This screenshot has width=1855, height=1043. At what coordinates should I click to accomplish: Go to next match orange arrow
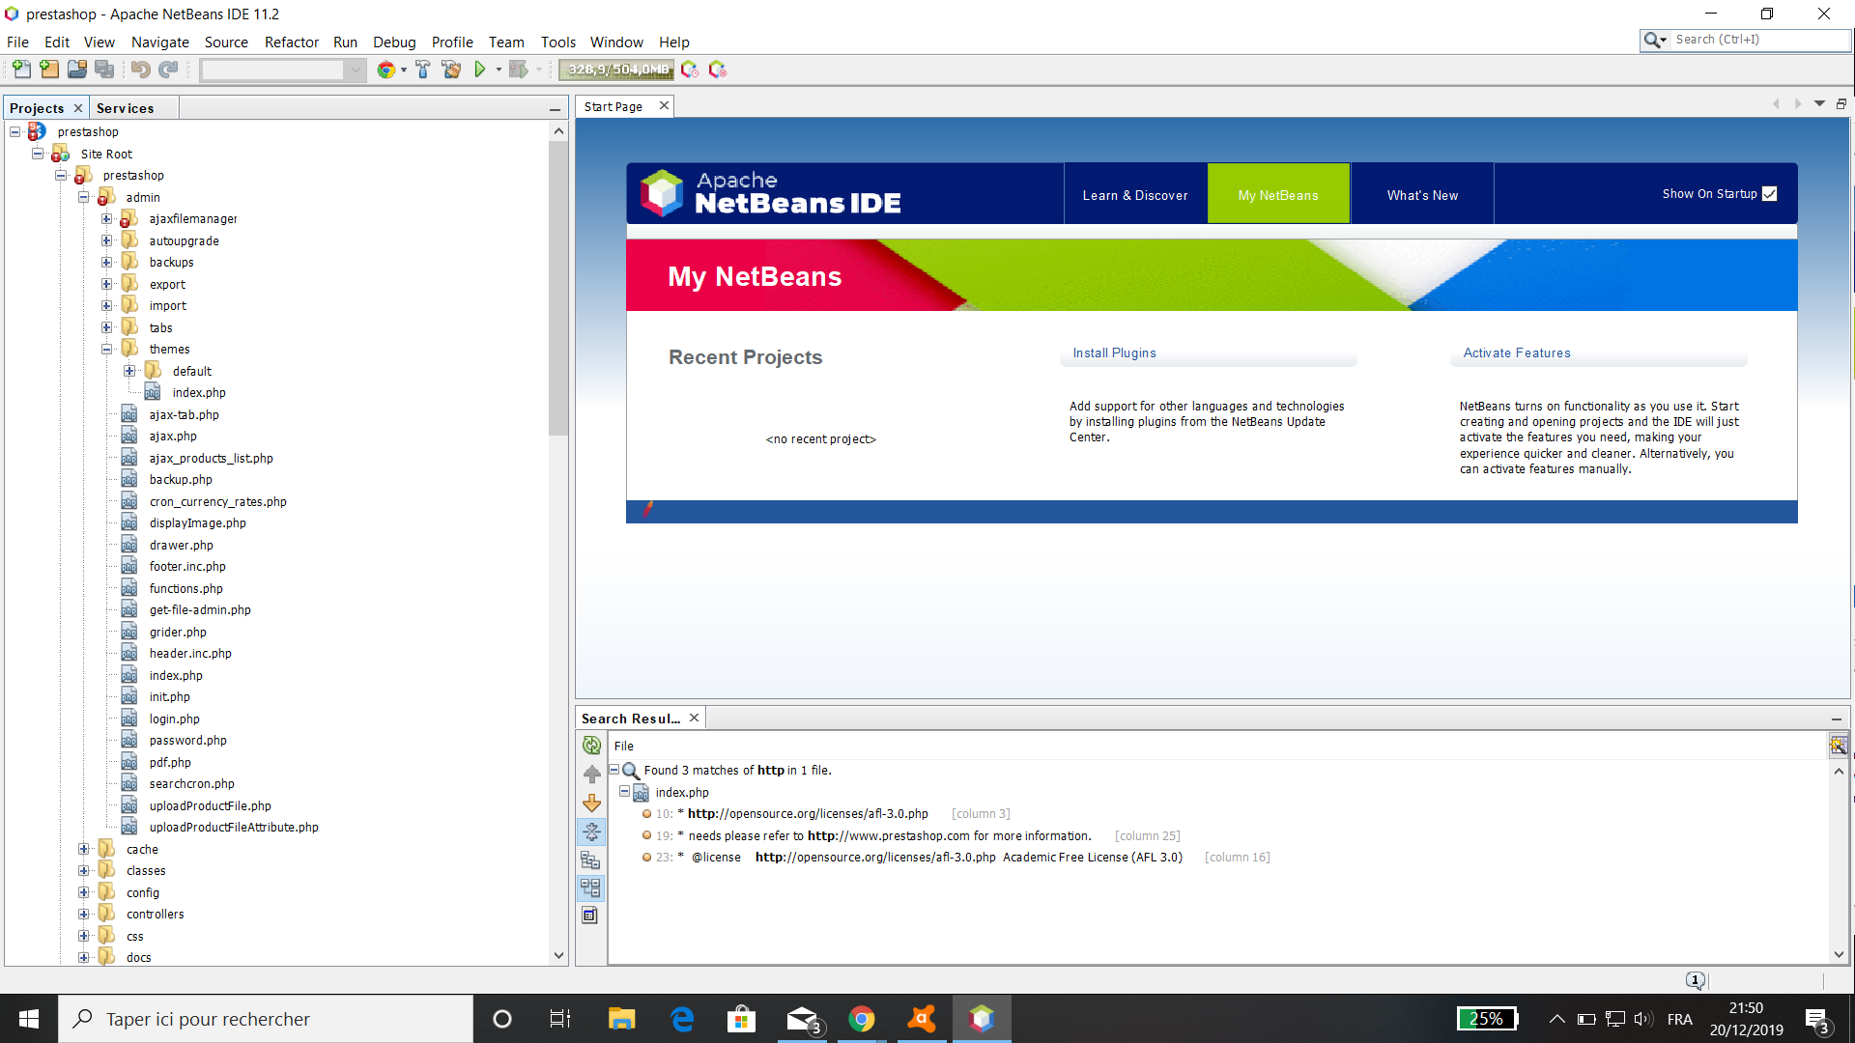591,803
